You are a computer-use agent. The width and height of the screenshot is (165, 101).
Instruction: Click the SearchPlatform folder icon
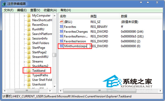29,34
